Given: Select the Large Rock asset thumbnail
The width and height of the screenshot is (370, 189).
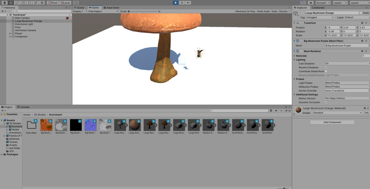Looking at the screenshot, I should coord(194,125).
